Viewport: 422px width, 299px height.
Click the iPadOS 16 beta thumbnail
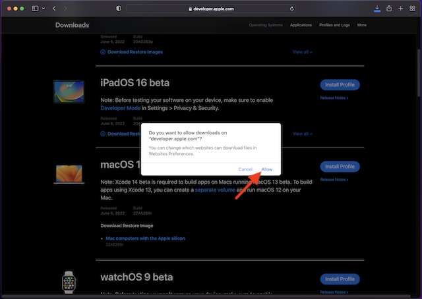pos(69,92)
